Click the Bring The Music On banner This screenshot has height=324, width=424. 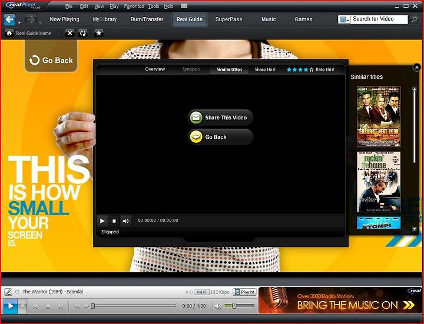(x=340, y=300)
